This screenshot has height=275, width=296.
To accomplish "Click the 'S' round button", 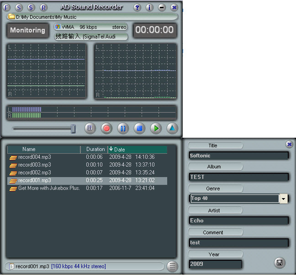I will tap(19, 7).
